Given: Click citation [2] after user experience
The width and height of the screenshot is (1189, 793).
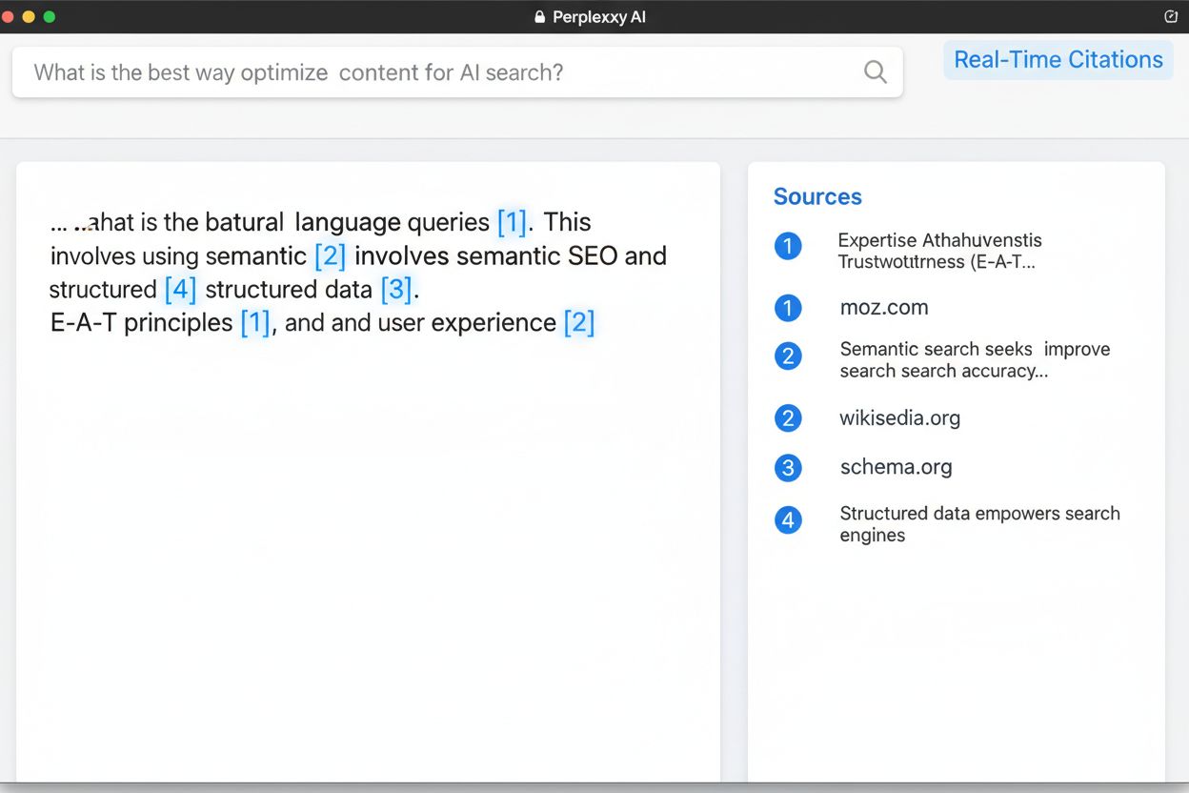Looking at the screenshot, I should pyautogui.click(x=578, y=322).
